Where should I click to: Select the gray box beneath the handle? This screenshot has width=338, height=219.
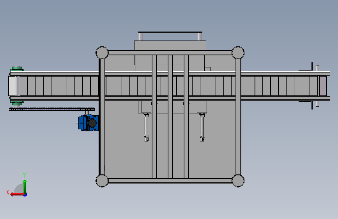click(170, 45)
